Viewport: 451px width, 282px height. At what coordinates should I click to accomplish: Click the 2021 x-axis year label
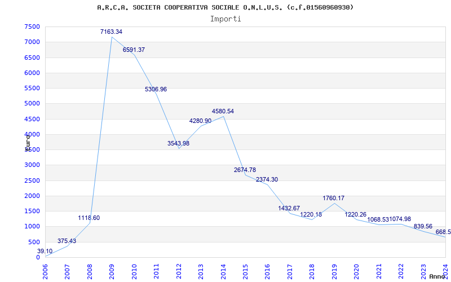(379, 271)
